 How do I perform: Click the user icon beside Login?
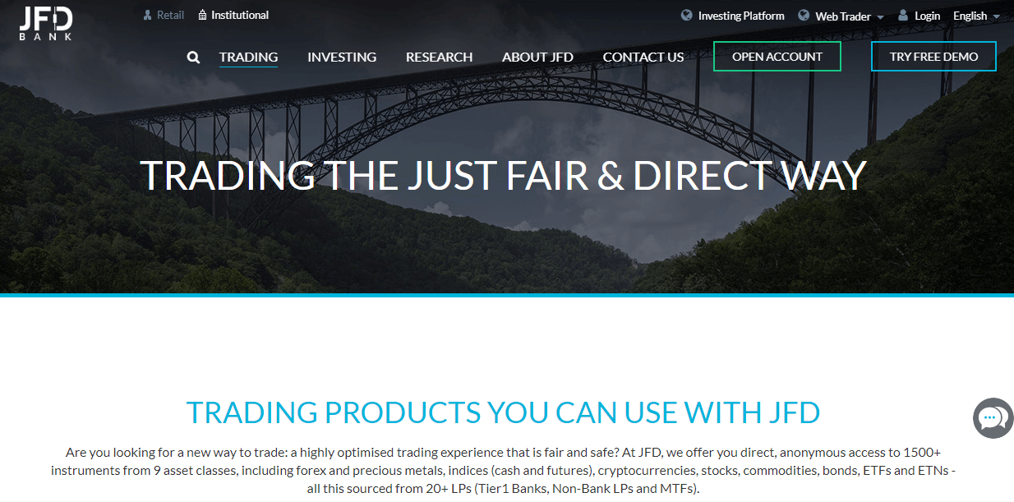(903, 16)
